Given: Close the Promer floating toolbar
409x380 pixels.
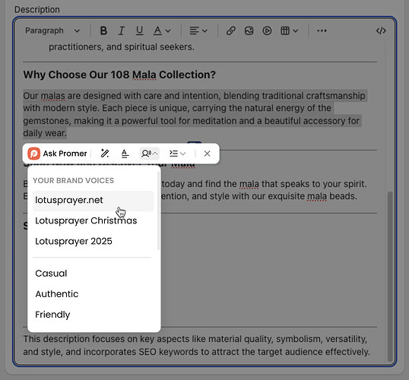Looking at the screenshot, I should pos(207,154).
